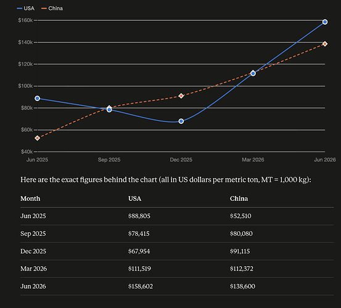Toggle the USA series in the legend
Viewport: 341px width, 308px height.
26,9
